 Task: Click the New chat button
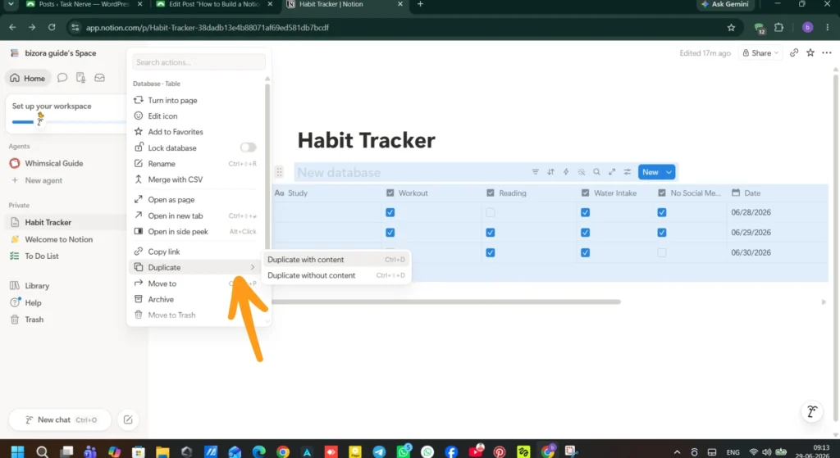click(60, 419)
